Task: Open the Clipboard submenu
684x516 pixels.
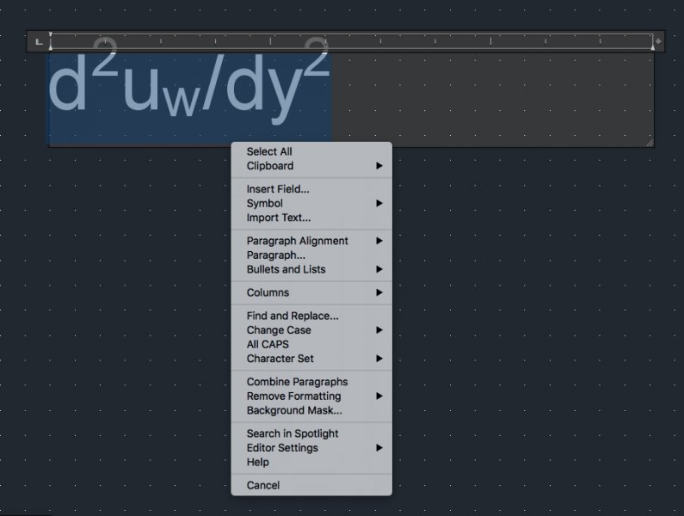Action: click(x=311, y=166)
